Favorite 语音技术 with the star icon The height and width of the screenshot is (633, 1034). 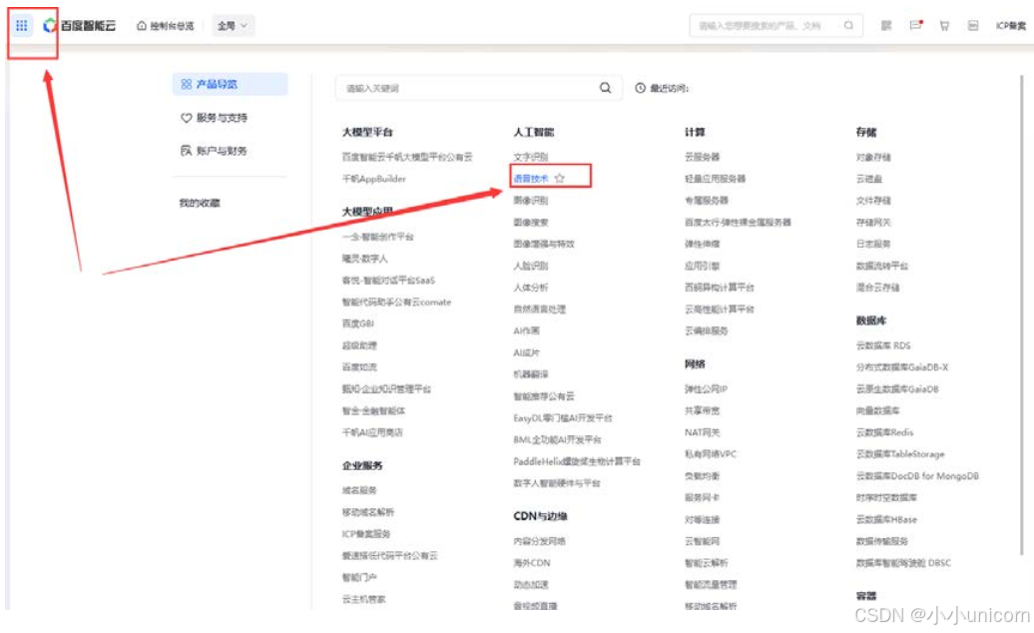click(560, 179)
